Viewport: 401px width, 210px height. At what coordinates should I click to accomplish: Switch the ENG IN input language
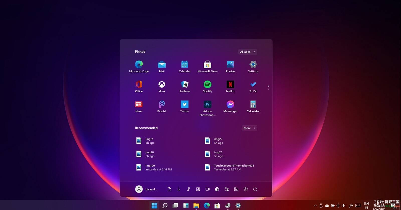click(366, 205)
